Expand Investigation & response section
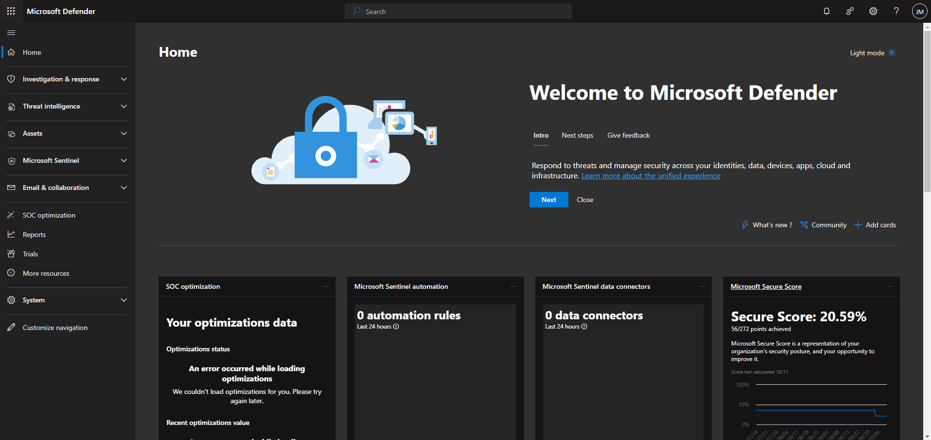 click(x=67, y=79)
